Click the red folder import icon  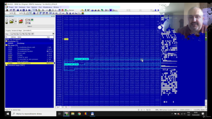coord(21,21)
